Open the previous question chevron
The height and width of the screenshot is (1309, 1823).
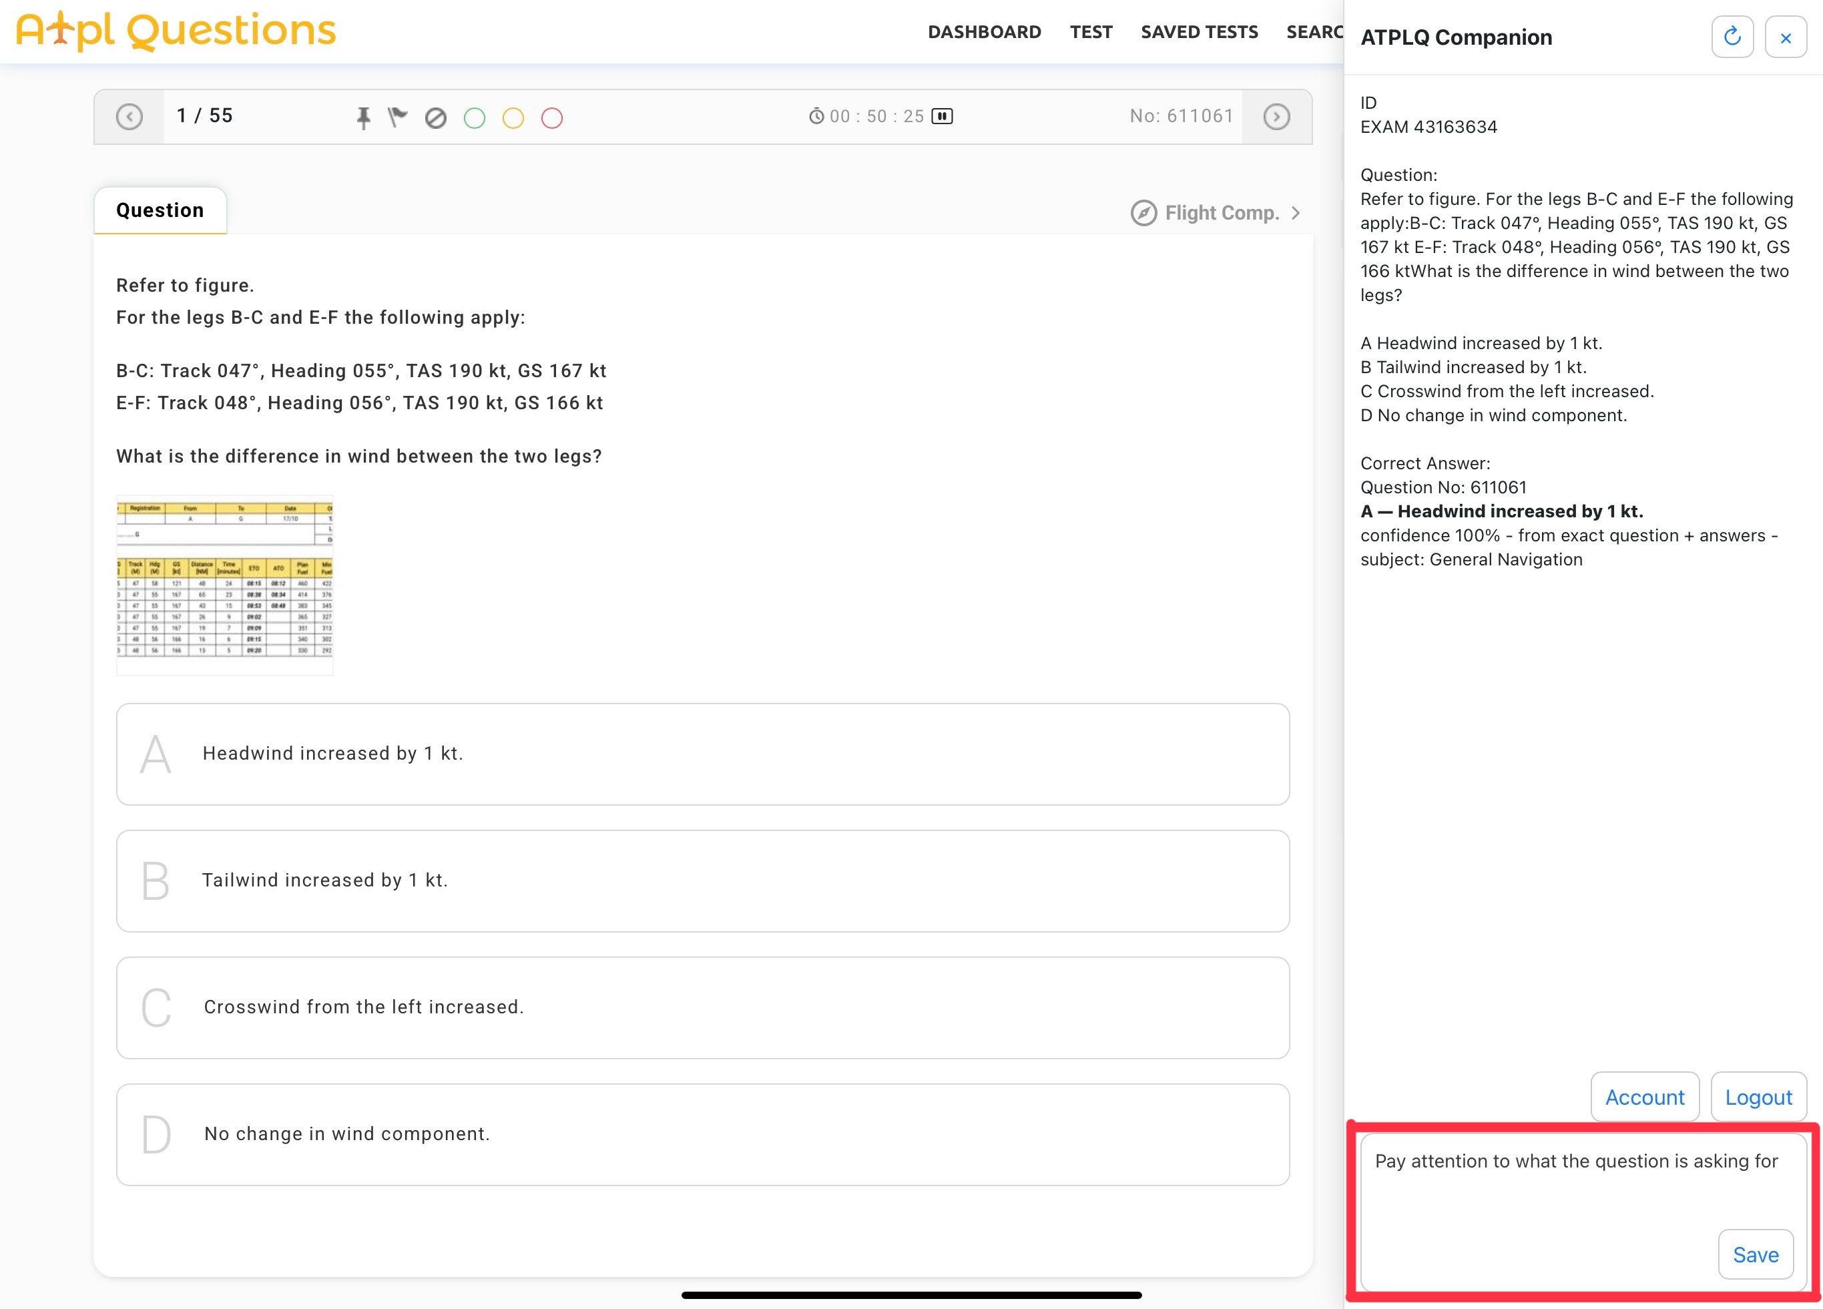(129, 117)
